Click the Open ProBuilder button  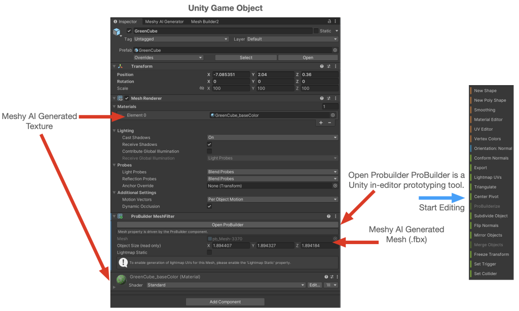tap(227, 224)
